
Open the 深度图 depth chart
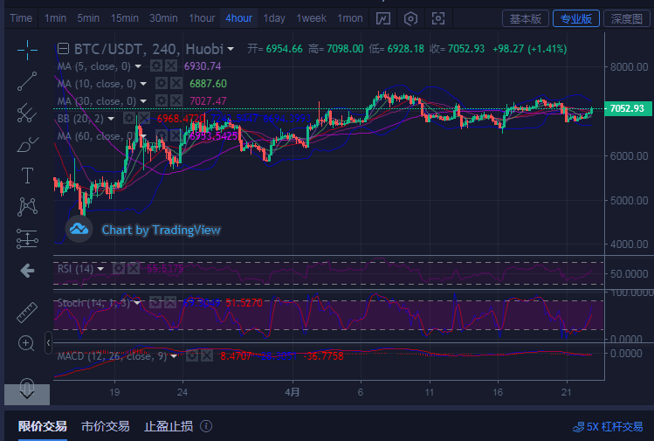[x=626, y=18]
